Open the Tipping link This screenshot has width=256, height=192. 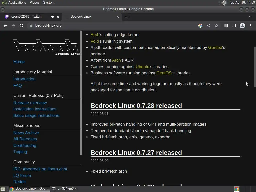click(x=20, y=152)
